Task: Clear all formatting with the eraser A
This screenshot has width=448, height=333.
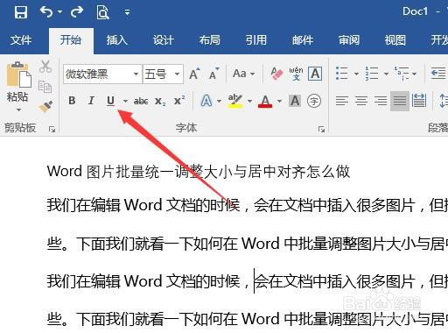Action: 276,74
